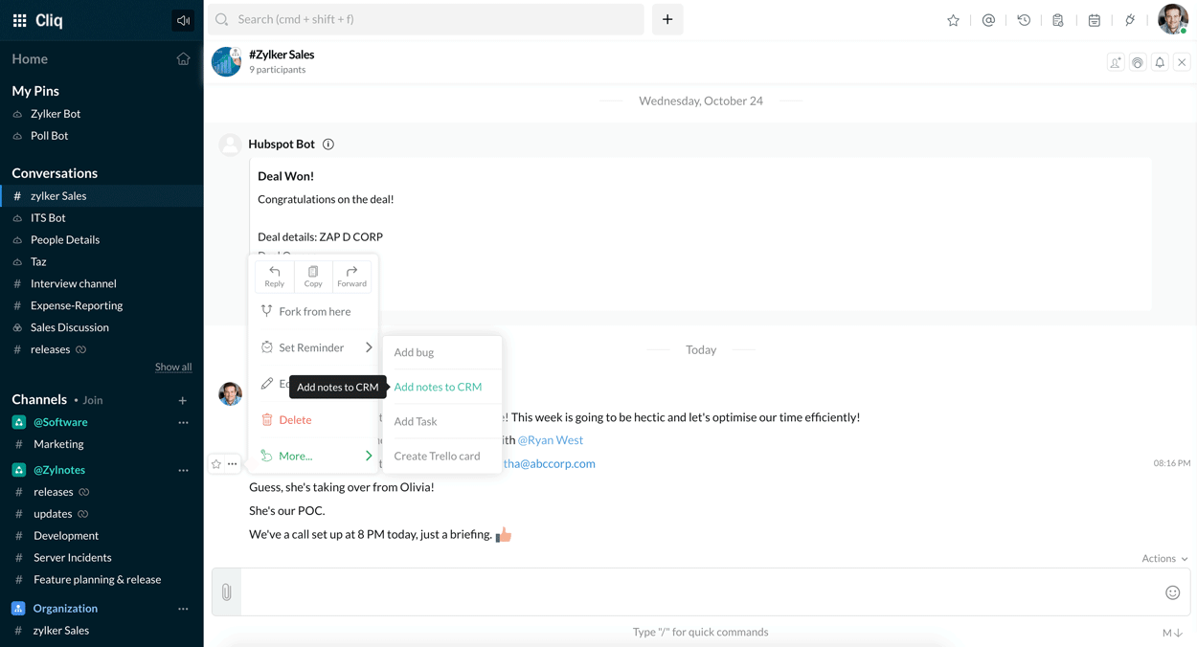
Task: Click the search field at top
Action: pos(426,19)
